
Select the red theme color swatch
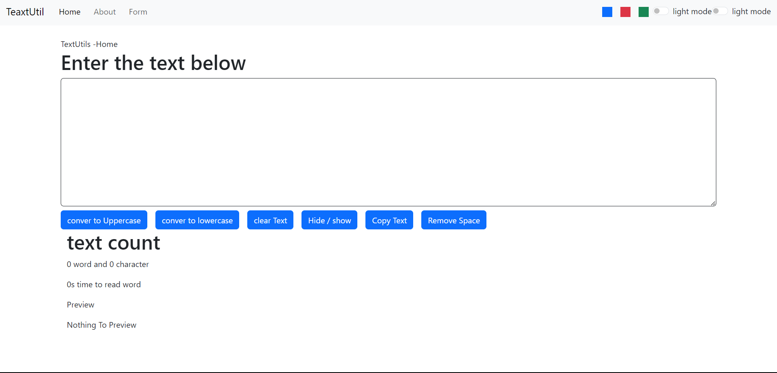(625, 12)
